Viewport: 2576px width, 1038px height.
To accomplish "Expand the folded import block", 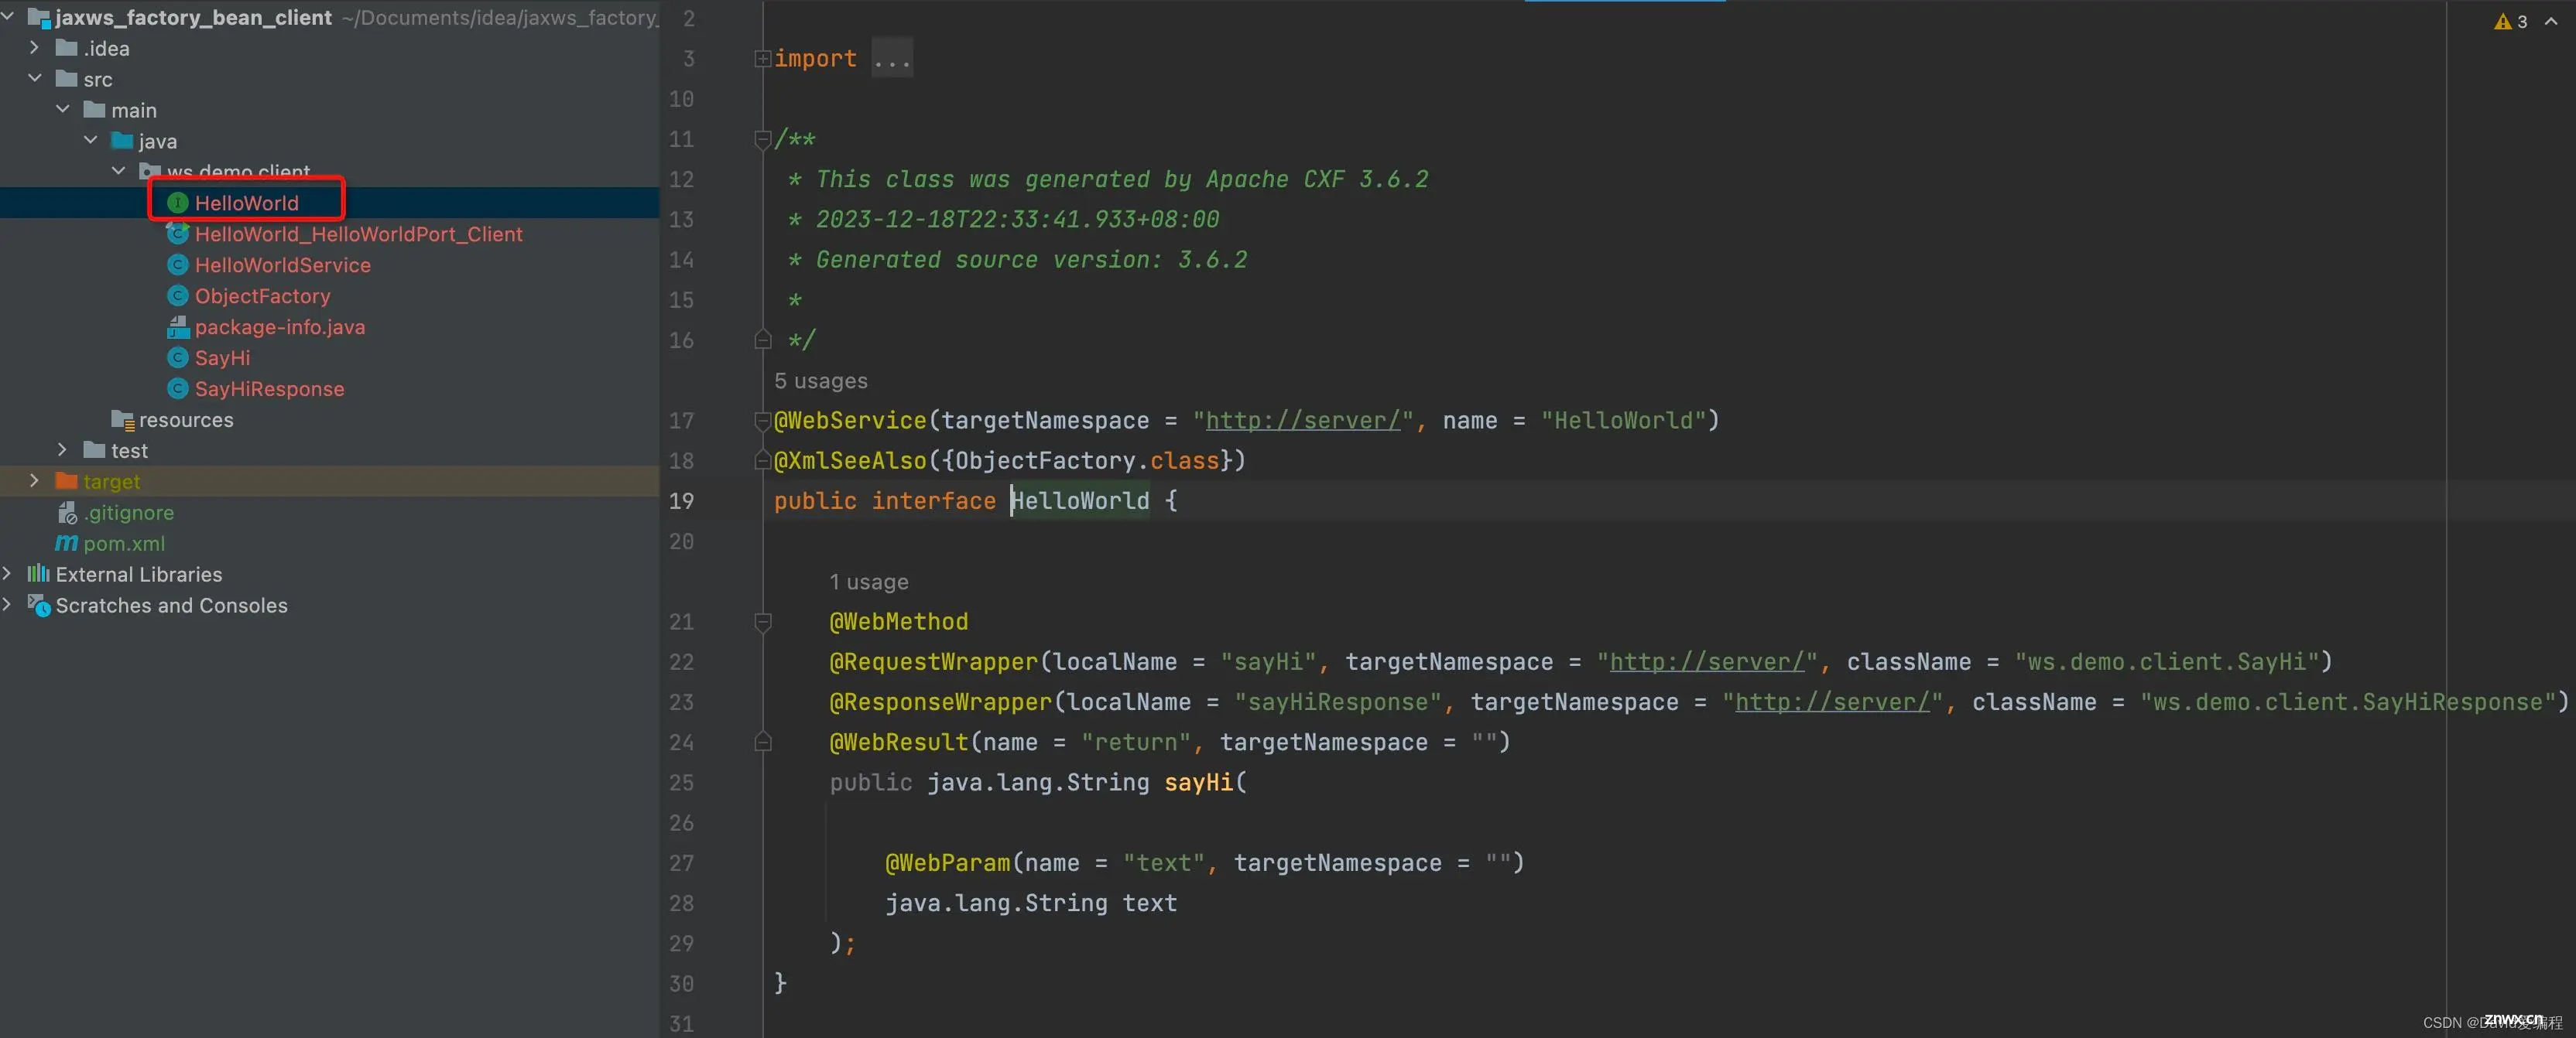I will (x=762, y=59).
